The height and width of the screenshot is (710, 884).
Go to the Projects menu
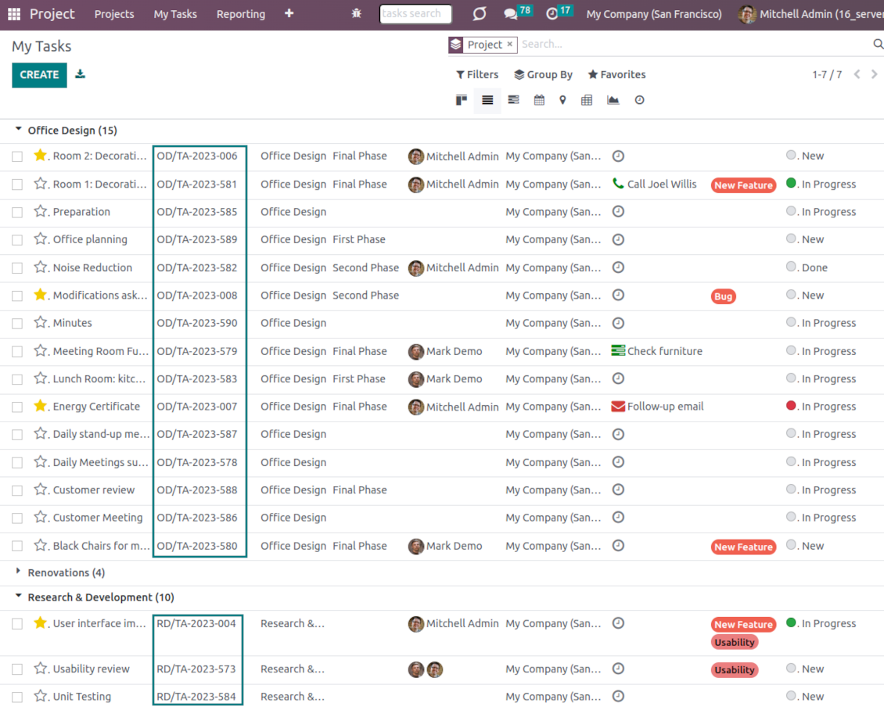pos(114,14)
